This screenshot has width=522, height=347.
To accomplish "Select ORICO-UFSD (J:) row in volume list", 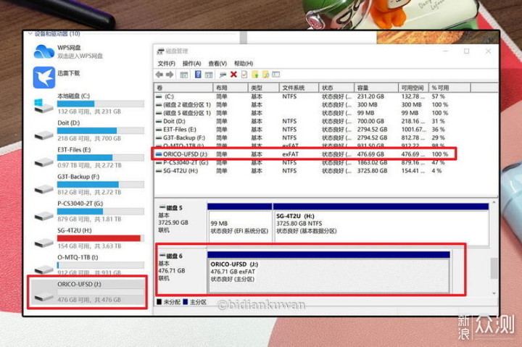I will [304, 154].
